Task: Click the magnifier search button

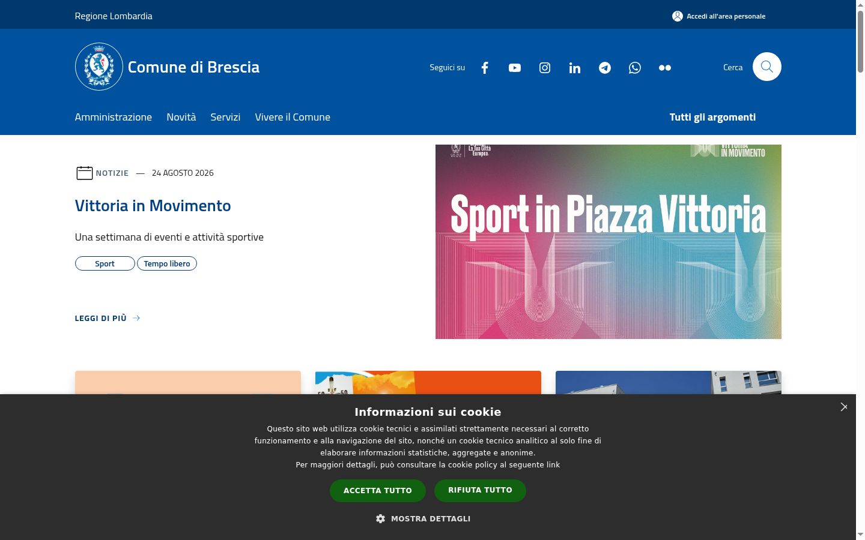Action: tap(767, 67)
